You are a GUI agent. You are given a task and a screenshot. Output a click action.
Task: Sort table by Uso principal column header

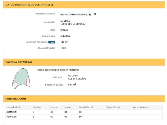point(13,107)
